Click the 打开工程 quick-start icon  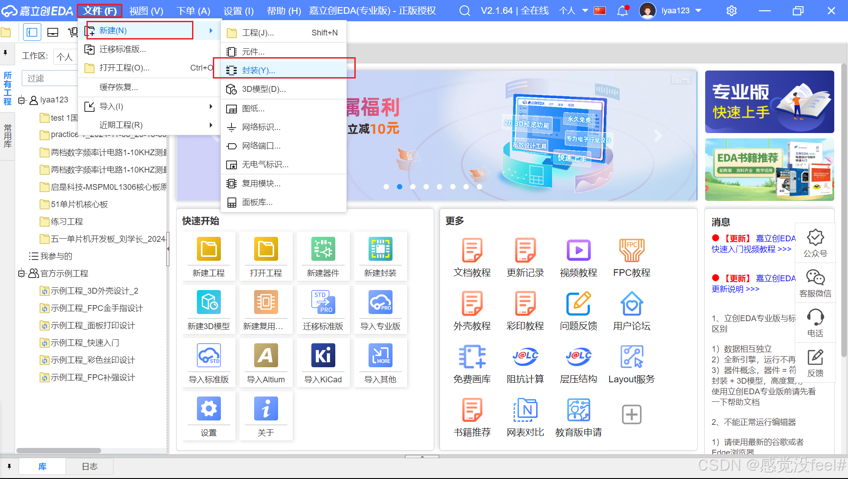click(266, 249)
